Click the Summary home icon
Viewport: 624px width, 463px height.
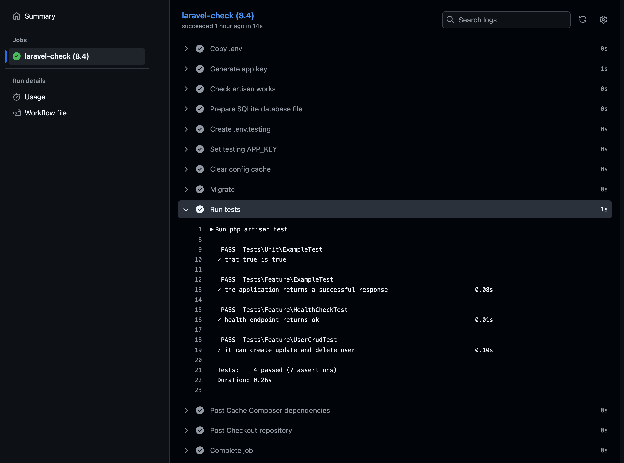(x=17, y=16)
